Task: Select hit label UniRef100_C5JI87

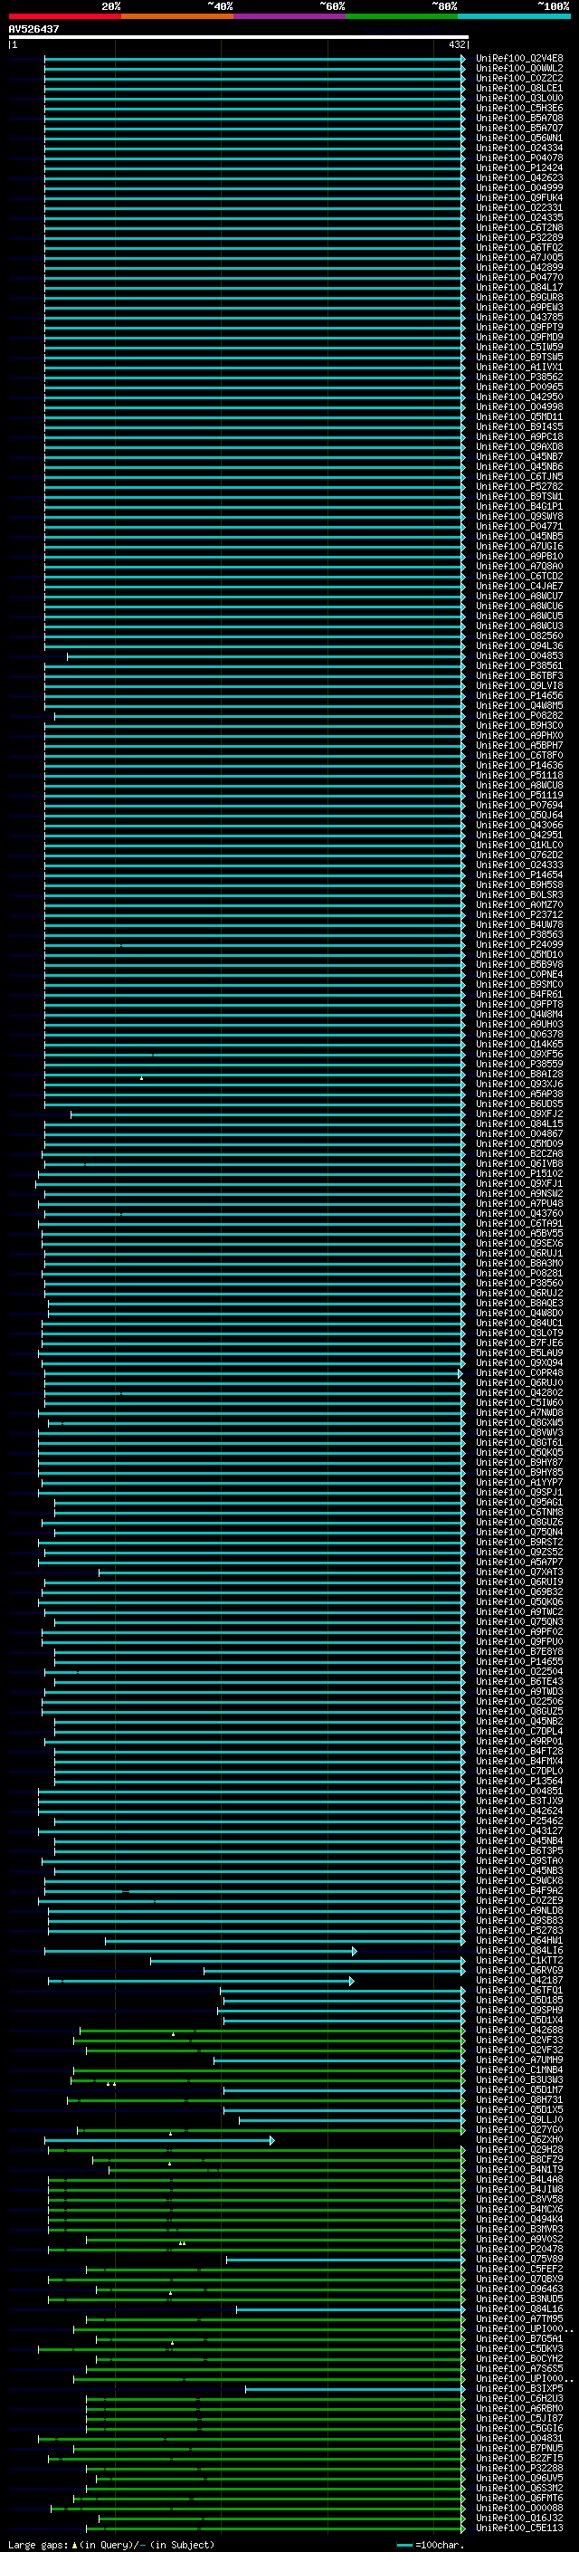Action: pyautogui.click(x=519, y=2417)
